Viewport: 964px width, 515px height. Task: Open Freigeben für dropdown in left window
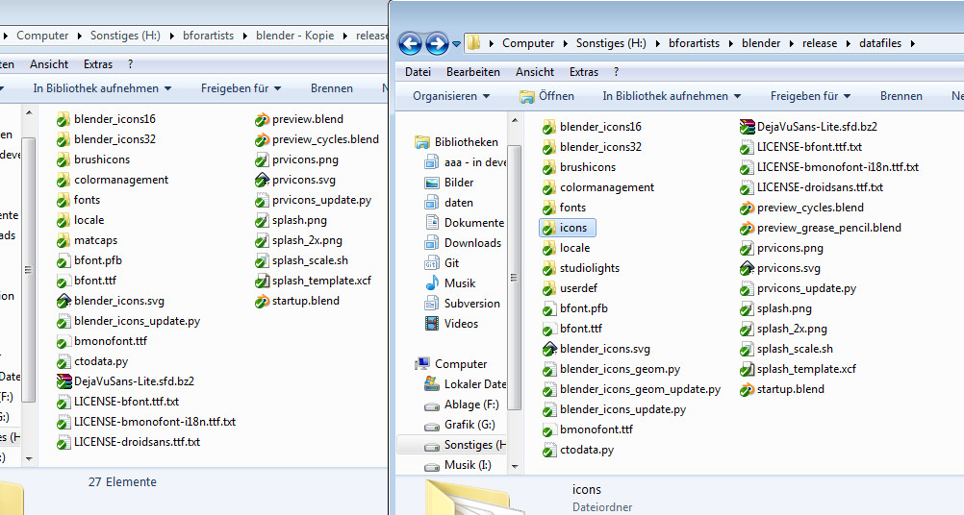[241, 88]
